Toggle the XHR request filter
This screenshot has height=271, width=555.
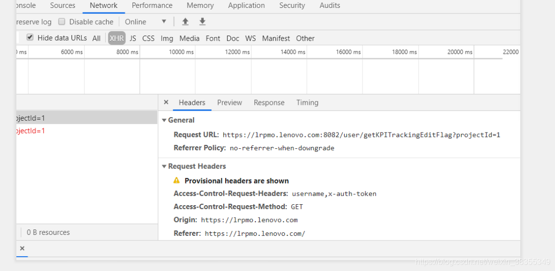[x=117, y=38]
